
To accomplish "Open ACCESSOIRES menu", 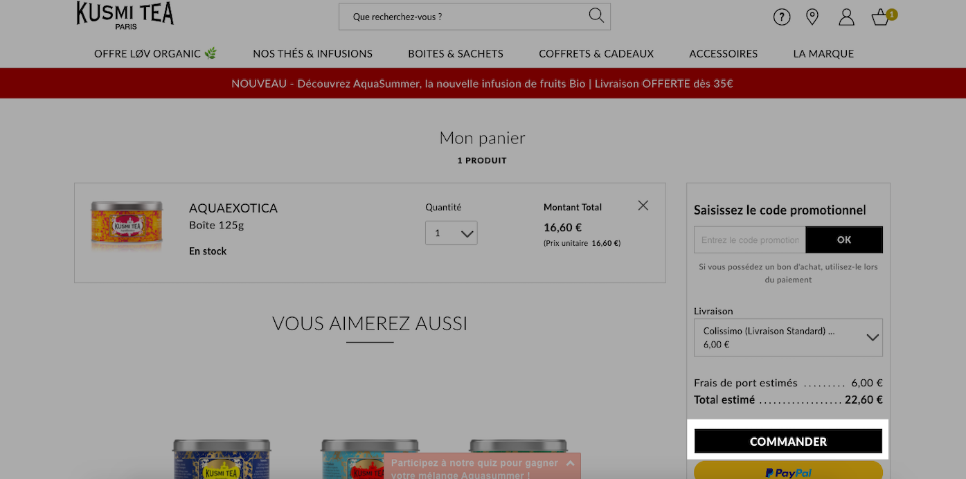I will click(x=724, y=53).
